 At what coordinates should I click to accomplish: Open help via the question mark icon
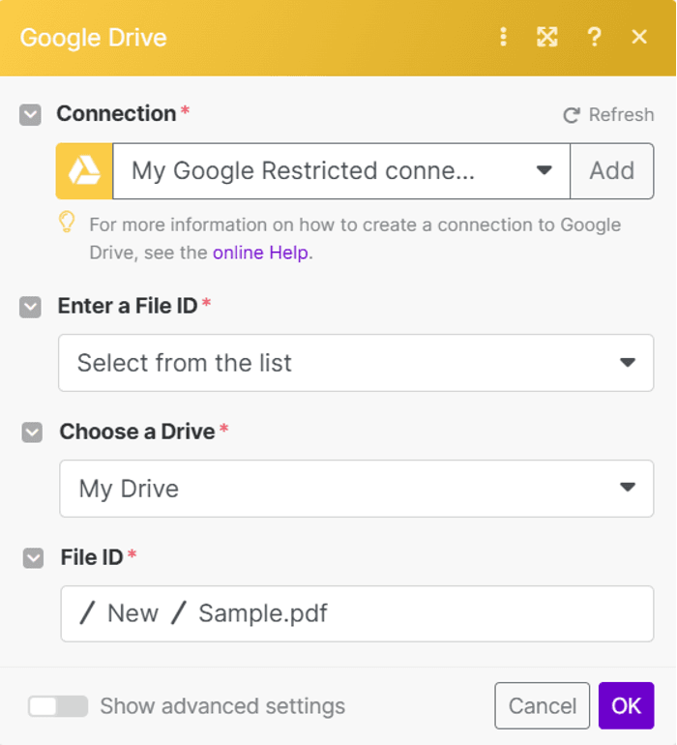[x=595, y=37]
